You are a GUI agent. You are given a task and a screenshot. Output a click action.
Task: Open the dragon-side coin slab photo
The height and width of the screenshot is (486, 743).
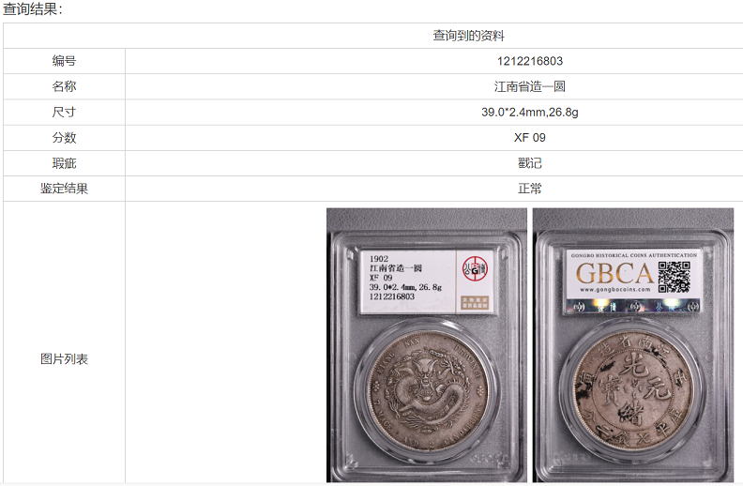coord(427,345)
